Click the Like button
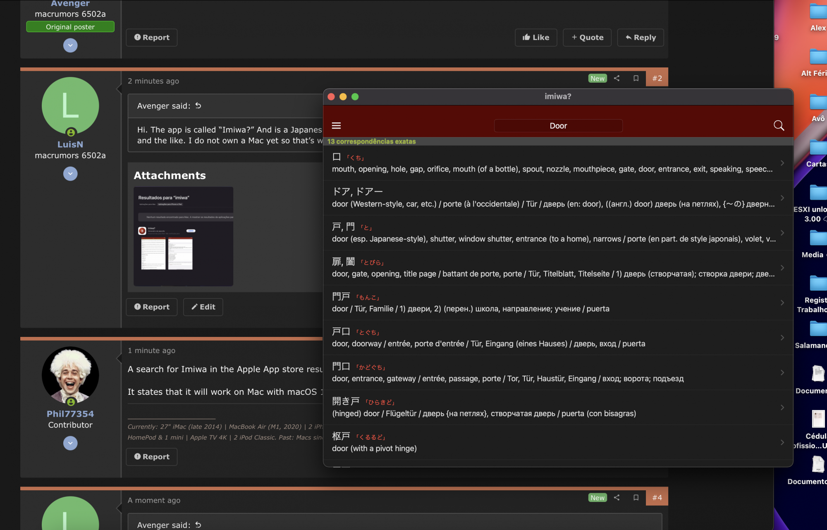This screenshot has width=827, height=530. 535,37
